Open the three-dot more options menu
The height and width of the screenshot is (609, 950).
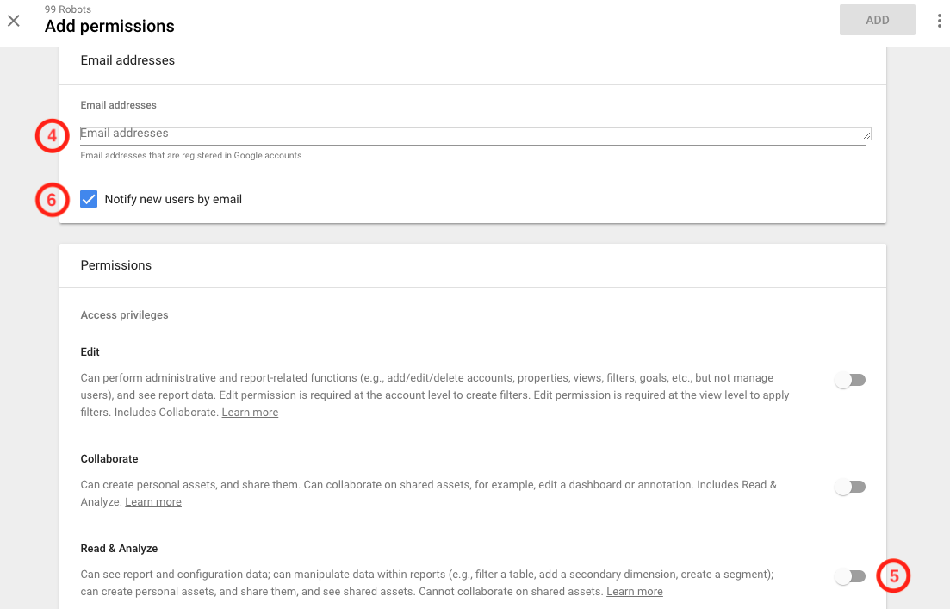click(939, 21)
